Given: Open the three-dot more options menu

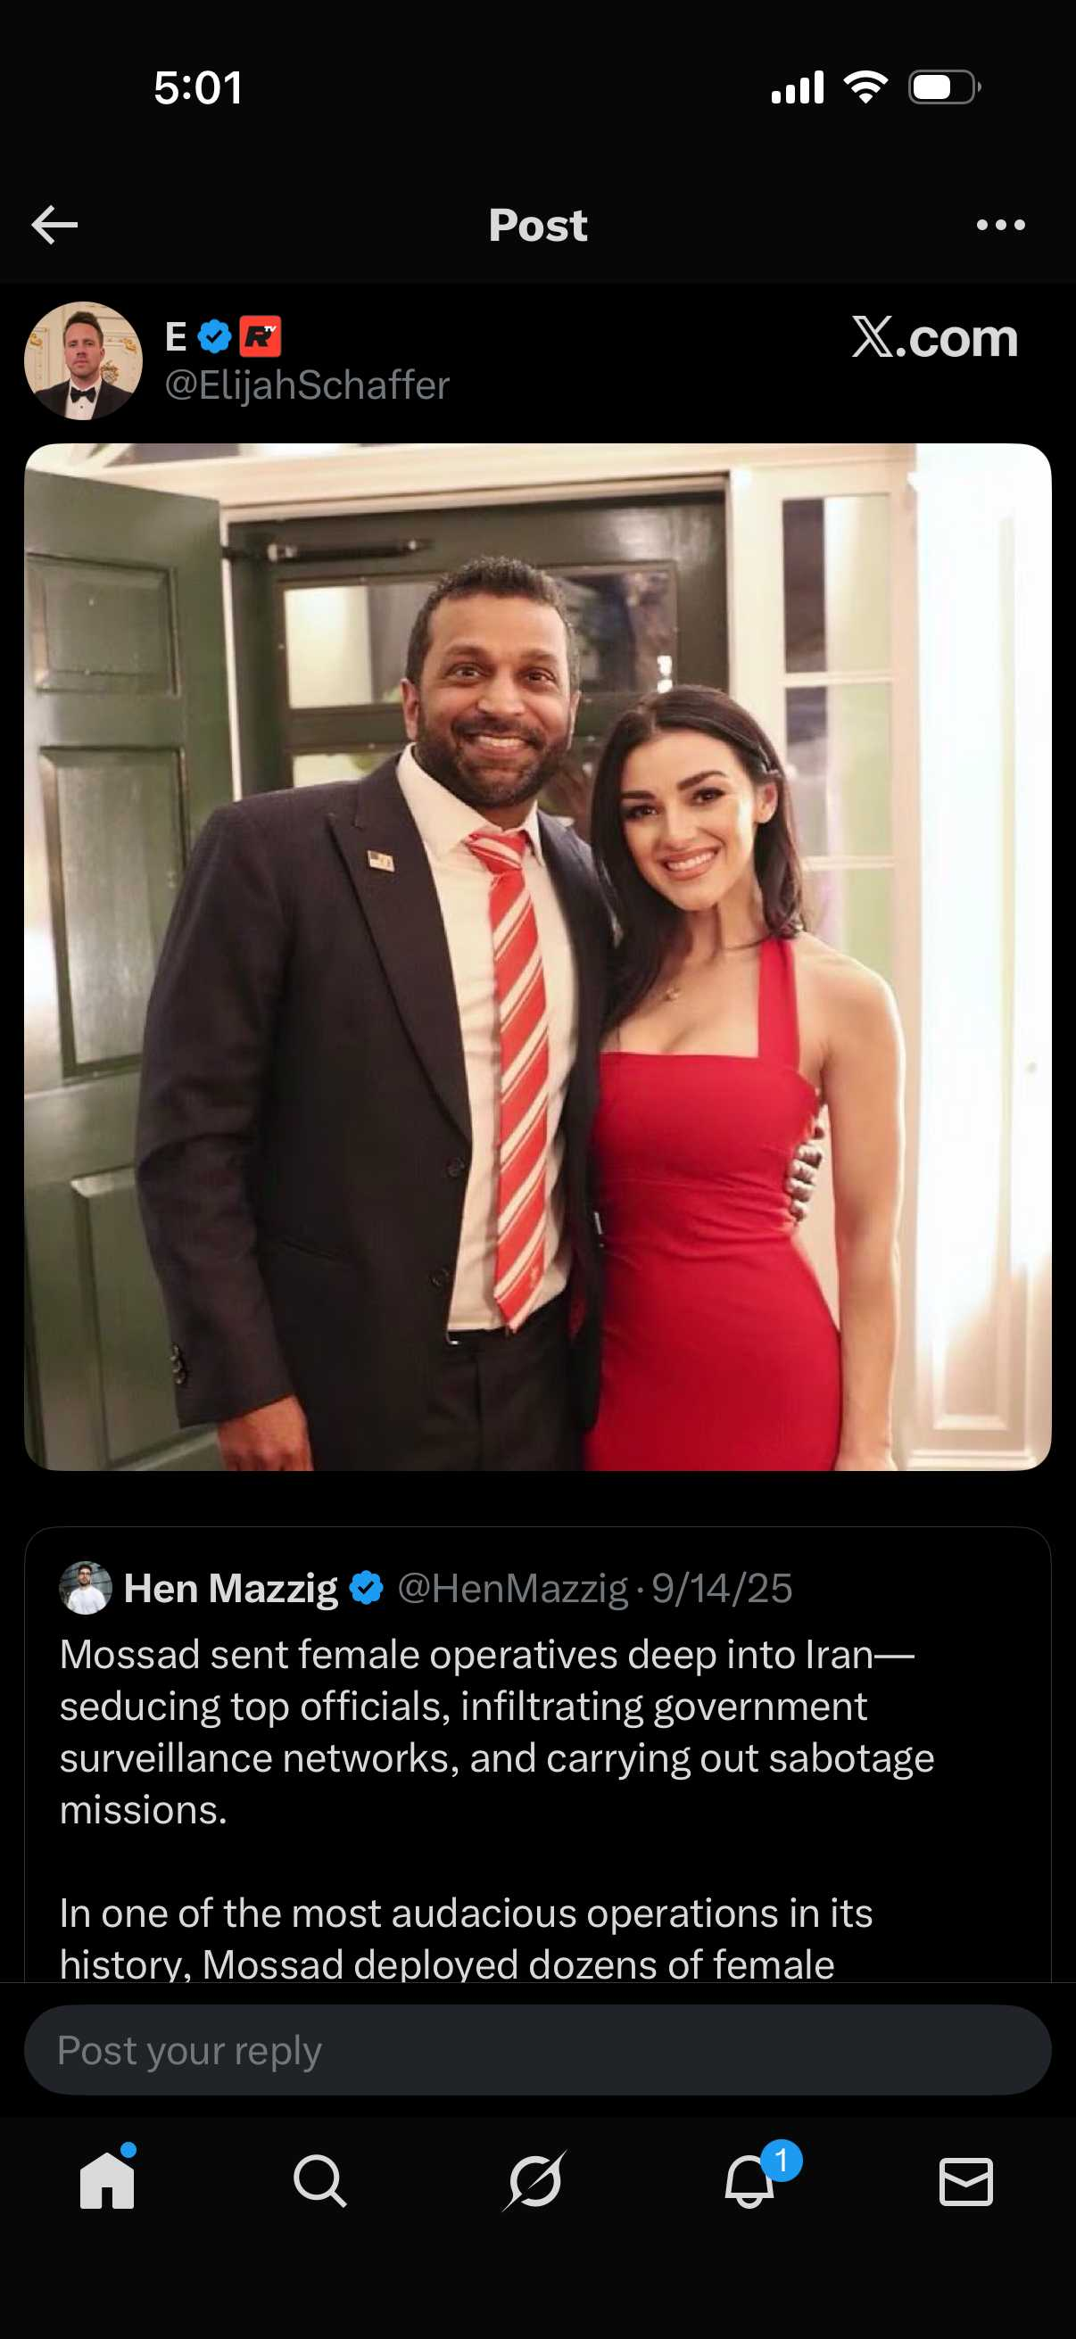Looking at the screenshot, I should 1001,225.
